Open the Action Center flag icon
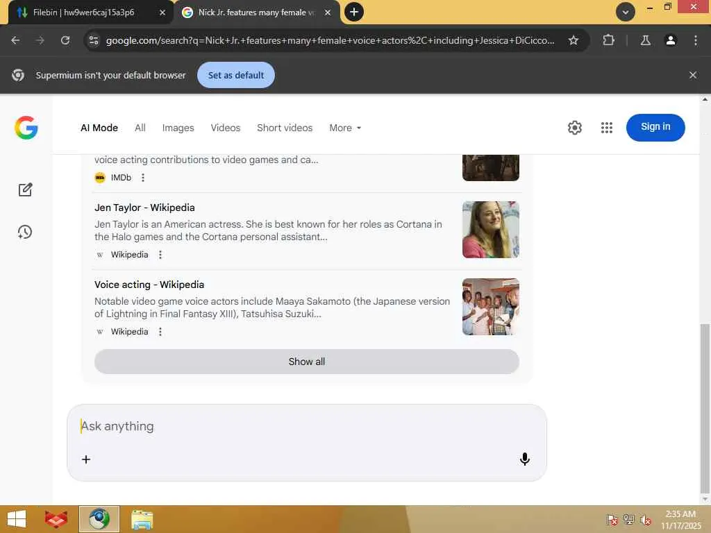Image resolution: width=711 pixels, height=533 pixels. [x=612, y=519]
